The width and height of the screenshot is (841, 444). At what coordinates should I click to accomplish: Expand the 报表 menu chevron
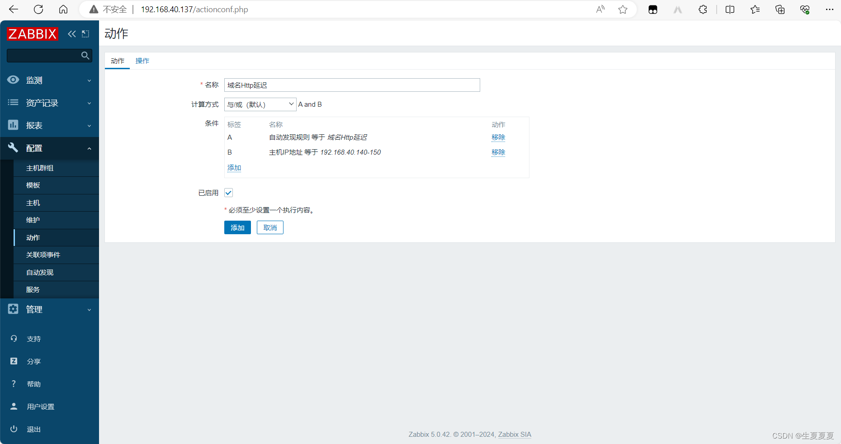click(x=89, y=126)
